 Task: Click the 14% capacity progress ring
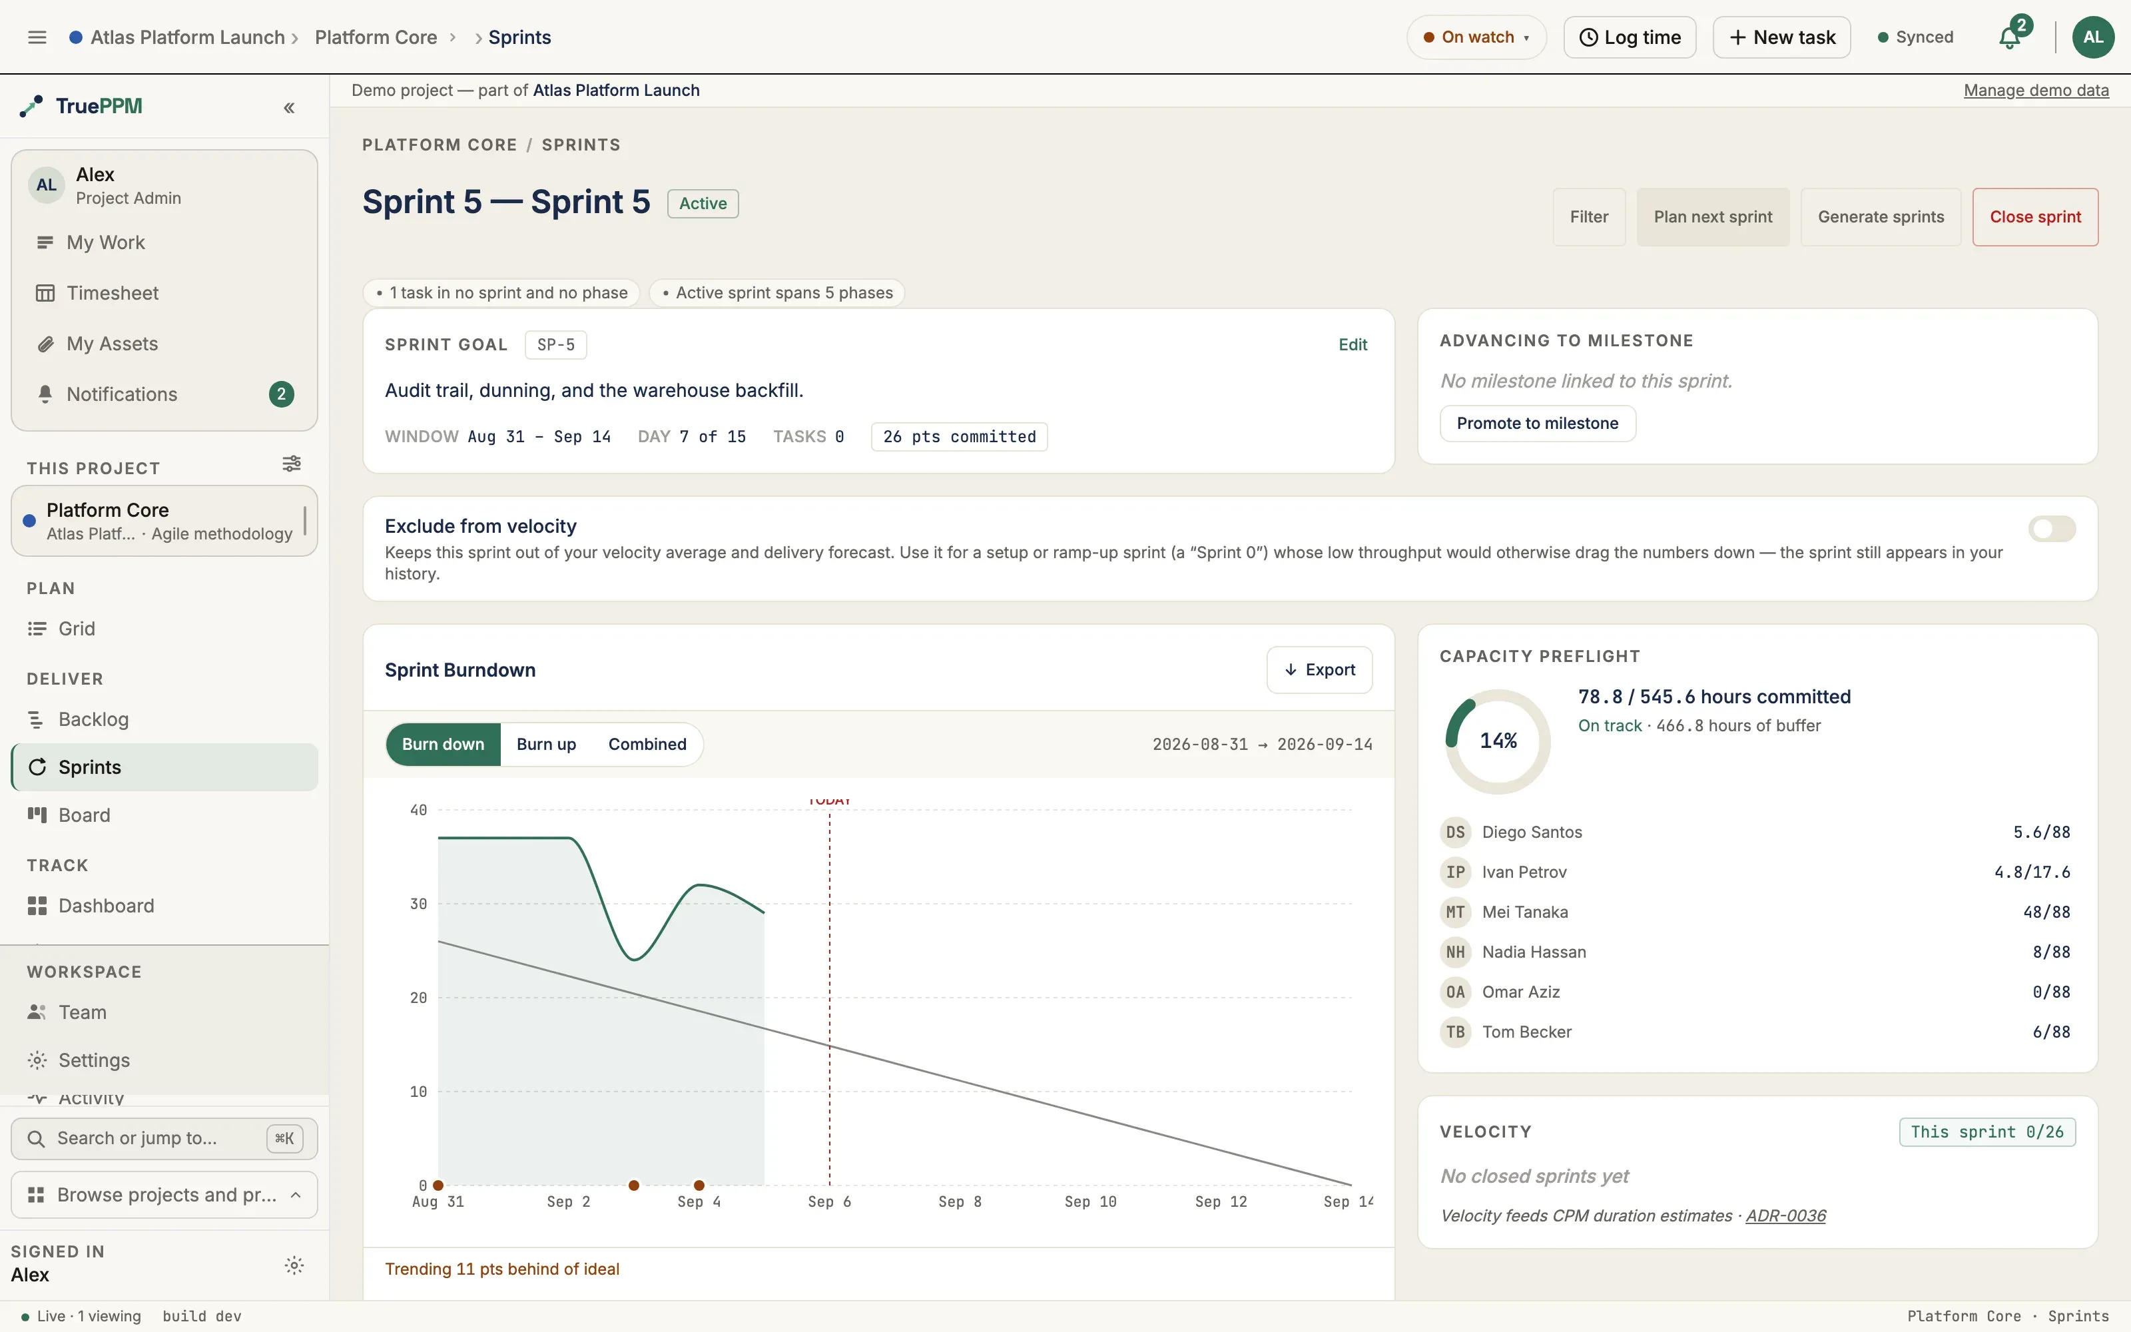coord(1498,741)
